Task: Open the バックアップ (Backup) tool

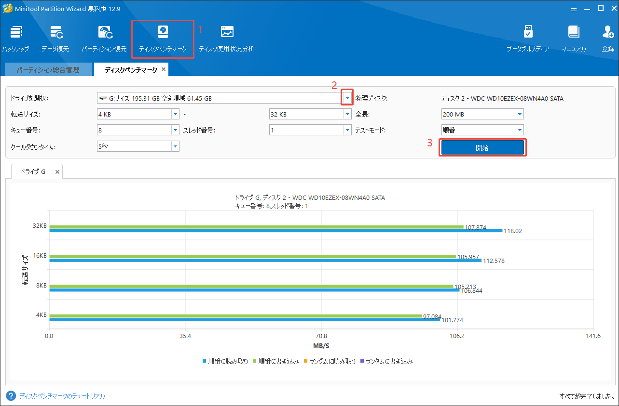Action: point(16,38)
